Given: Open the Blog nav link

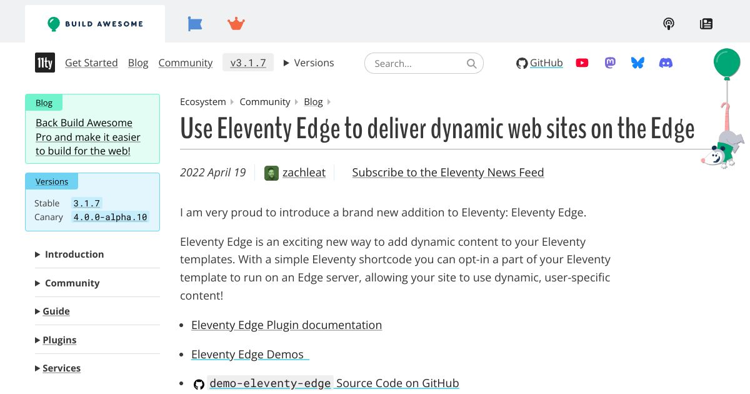Looking at the screenshot, I should [x=138, y=63].
